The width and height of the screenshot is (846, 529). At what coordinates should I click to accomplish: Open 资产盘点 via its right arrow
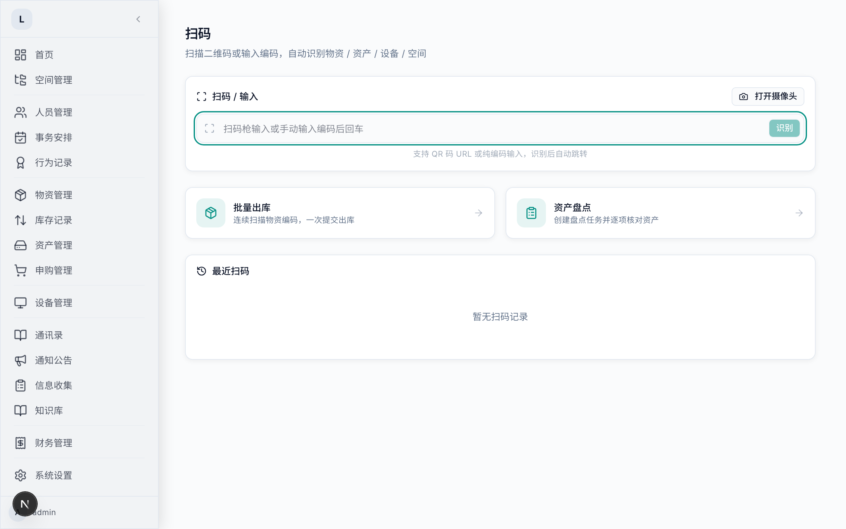tap(799, 213)
